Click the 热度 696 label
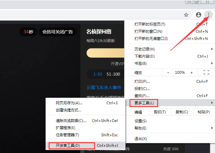Screen dimensions: 215x153 (x=171, y=149)
